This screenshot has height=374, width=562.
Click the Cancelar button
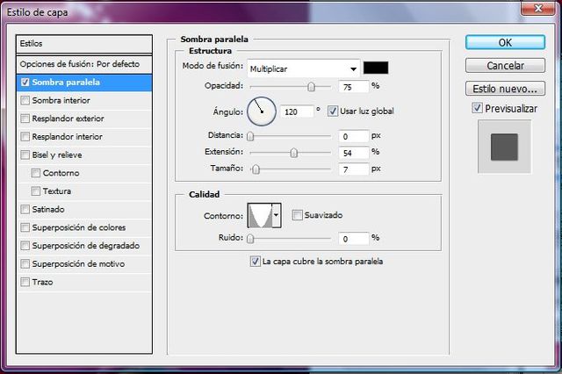click(x=505, y=66)
